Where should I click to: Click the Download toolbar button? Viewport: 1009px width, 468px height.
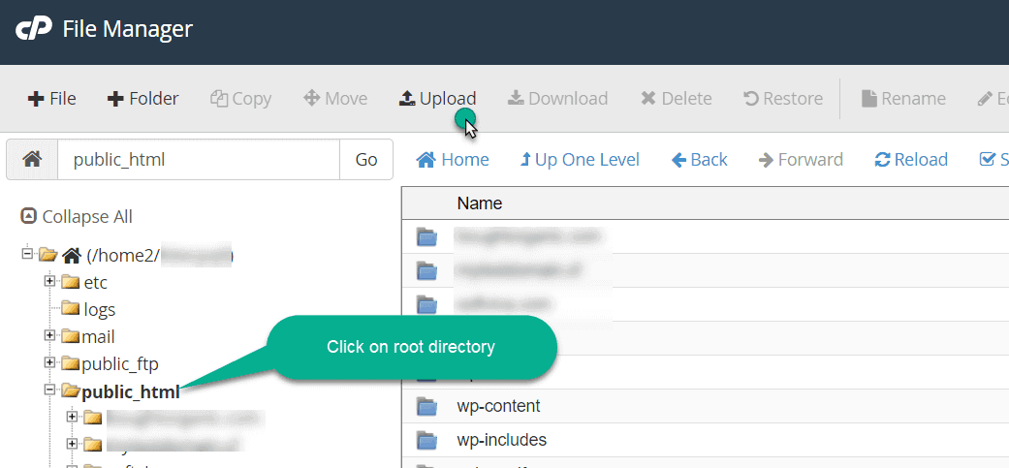tap(557, 99)
